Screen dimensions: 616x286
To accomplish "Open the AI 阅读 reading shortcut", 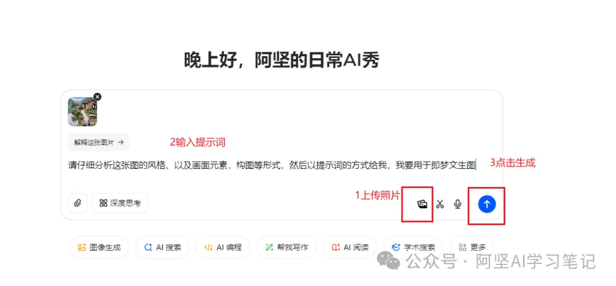I will (350, 248).
